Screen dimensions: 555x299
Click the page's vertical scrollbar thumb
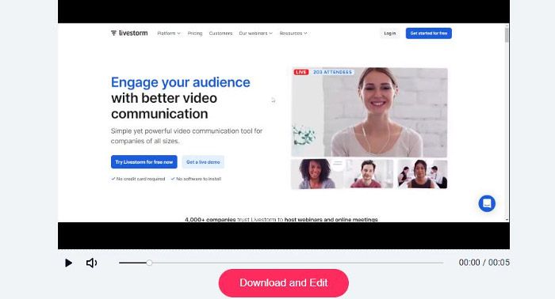pos(507,35)
